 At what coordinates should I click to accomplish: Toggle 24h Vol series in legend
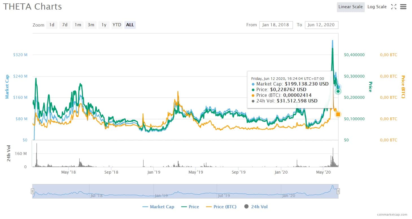tap(256, 207)
